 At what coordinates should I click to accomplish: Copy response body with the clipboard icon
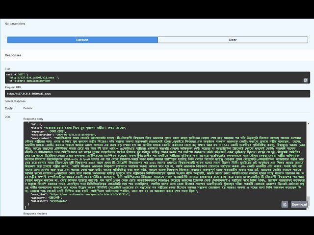(x=285, y=205)
